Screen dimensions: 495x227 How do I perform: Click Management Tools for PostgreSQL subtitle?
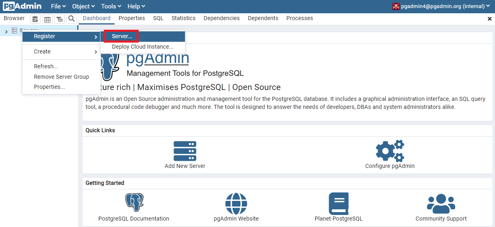click(x=185, y=74)
